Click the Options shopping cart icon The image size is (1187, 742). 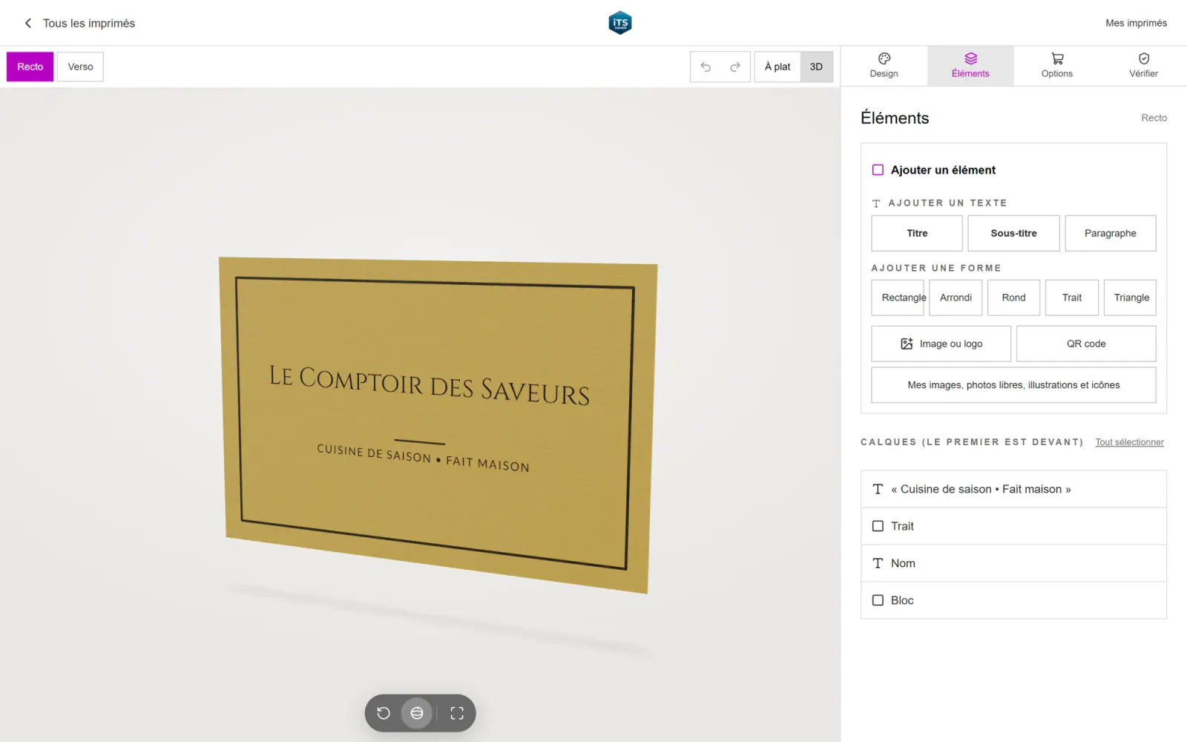click(1057, 59)
